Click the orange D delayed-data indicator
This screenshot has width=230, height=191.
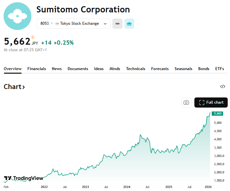[33, 37]
